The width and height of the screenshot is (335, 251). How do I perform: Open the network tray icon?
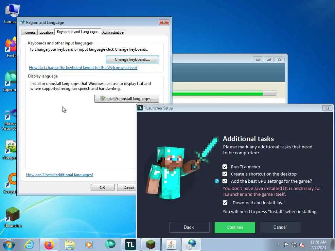(x=294, y=245)
